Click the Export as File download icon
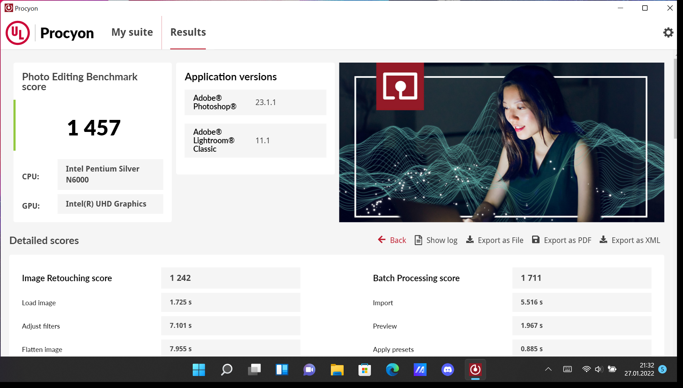 [x=470, y=240]
